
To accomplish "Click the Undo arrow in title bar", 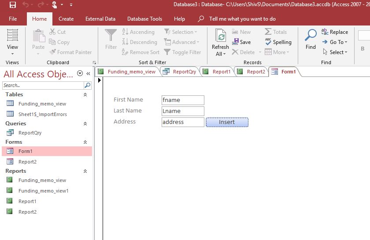I will 26,5.
